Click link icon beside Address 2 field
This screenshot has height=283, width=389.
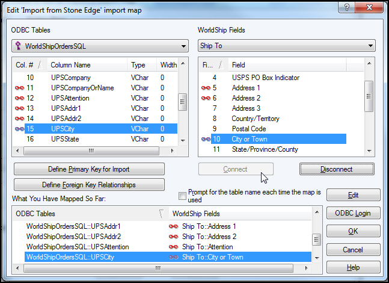pyautogui.click(x=206, y=98)
